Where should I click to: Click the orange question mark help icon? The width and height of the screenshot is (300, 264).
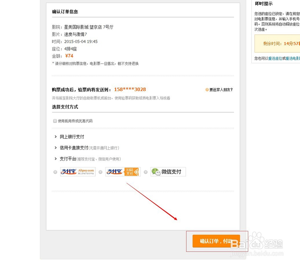point(207,90)
